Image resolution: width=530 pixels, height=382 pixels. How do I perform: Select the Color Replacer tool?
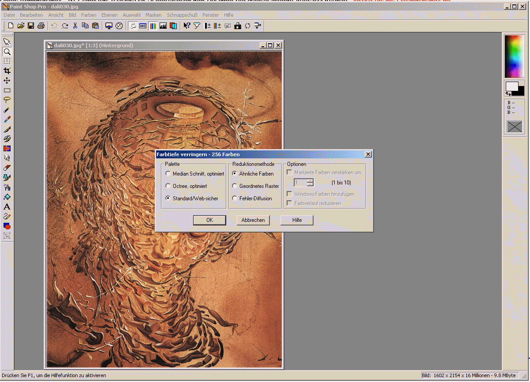click(x=7, y=149)
